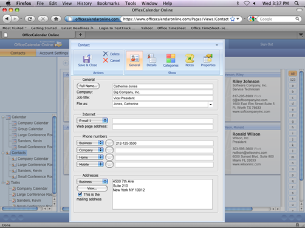Open Office TimeSheet bookmark
Screen dimensions: 305x228
[x=171, y=28]
